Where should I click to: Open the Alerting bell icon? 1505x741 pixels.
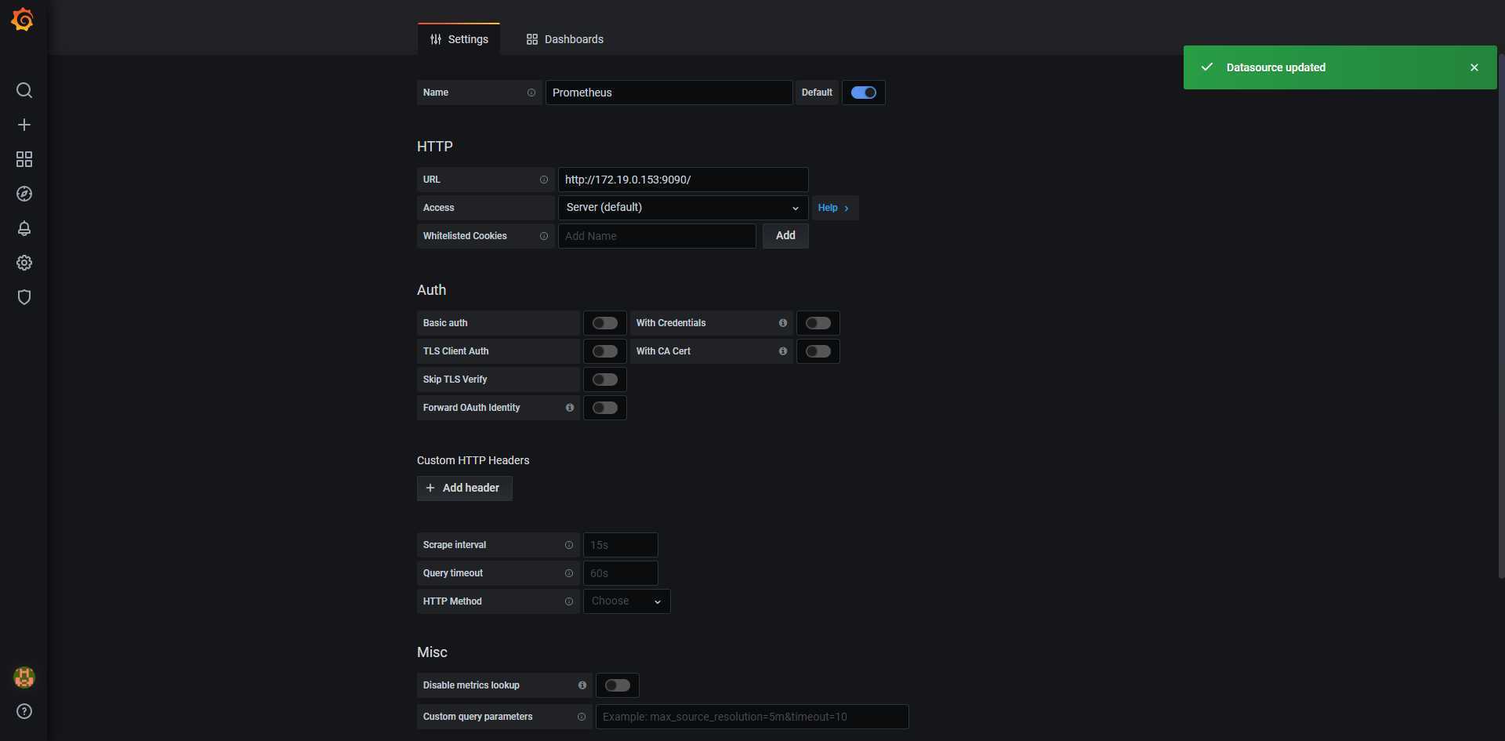[x=24, y=228]
